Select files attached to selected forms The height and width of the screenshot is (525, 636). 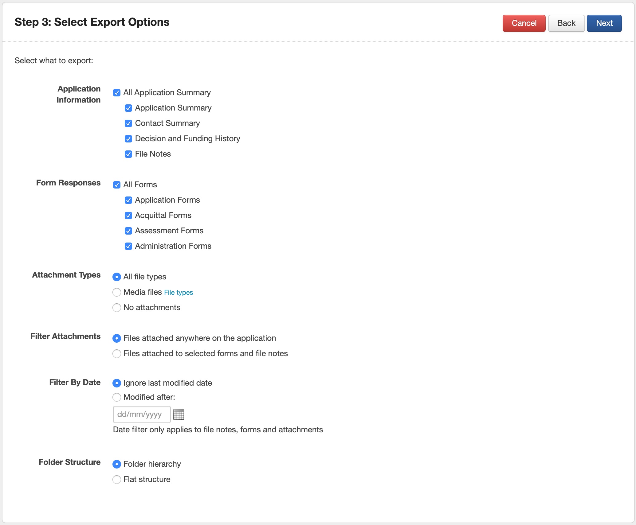pos(117,354)
